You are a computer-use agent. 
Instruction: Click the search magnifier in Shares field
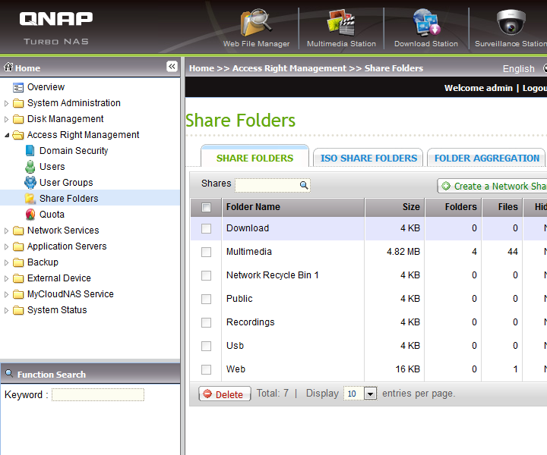[x=303, y=185]
